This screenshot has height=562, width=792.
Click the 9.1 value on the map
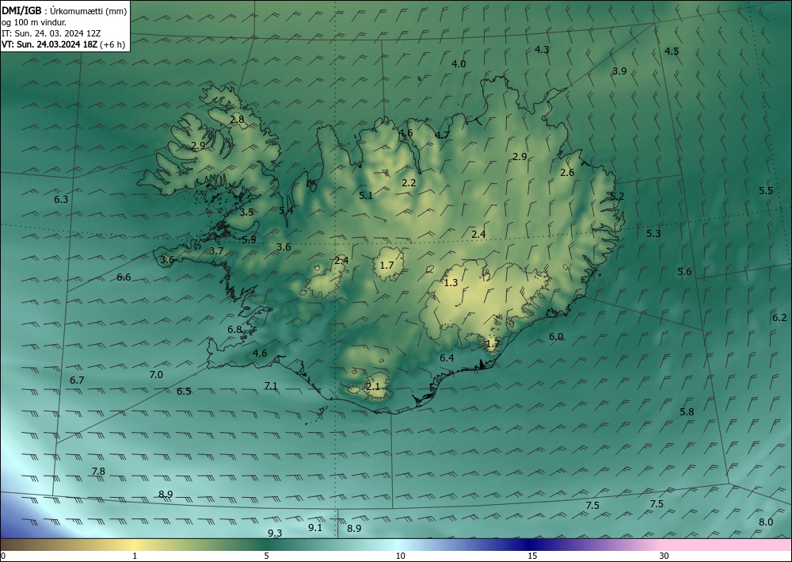(315, 528)
